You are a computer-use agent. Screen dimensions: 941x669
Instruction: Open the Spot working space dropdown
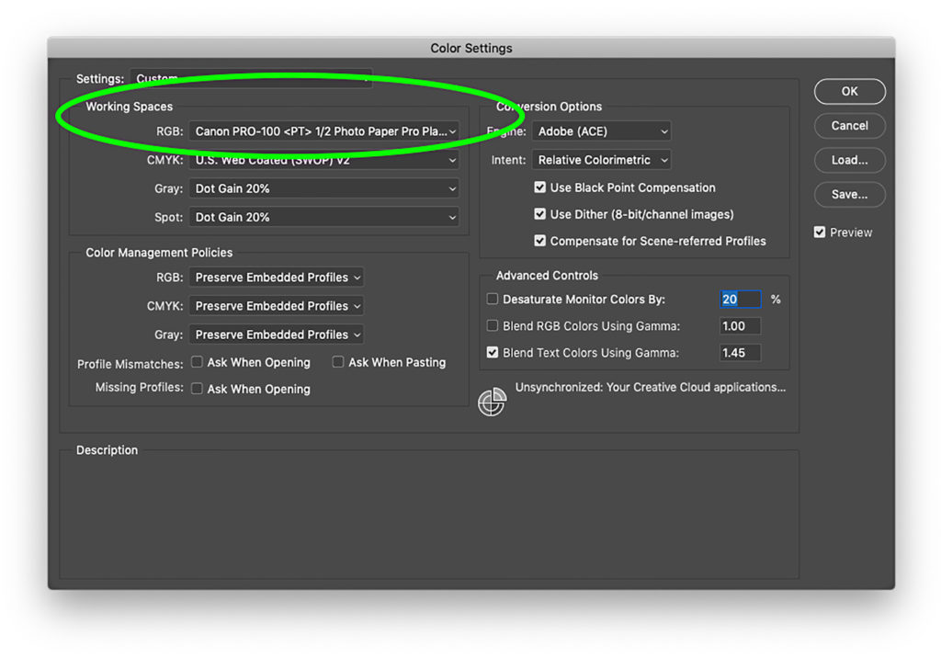pyautogui.click(x=323, y=217)
